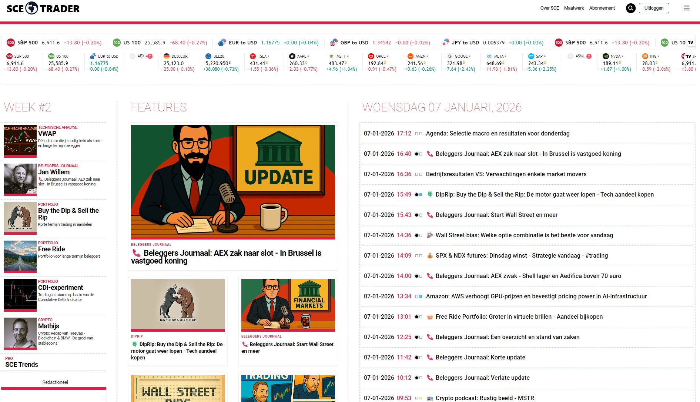Click the GOOGL change +7.64 (+2.43%)
Screen dimensions: 700x402
coord(460,69)
